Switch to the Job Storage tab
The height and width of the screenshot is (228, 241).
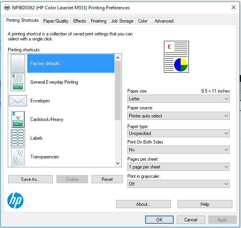tap(122, 21)
